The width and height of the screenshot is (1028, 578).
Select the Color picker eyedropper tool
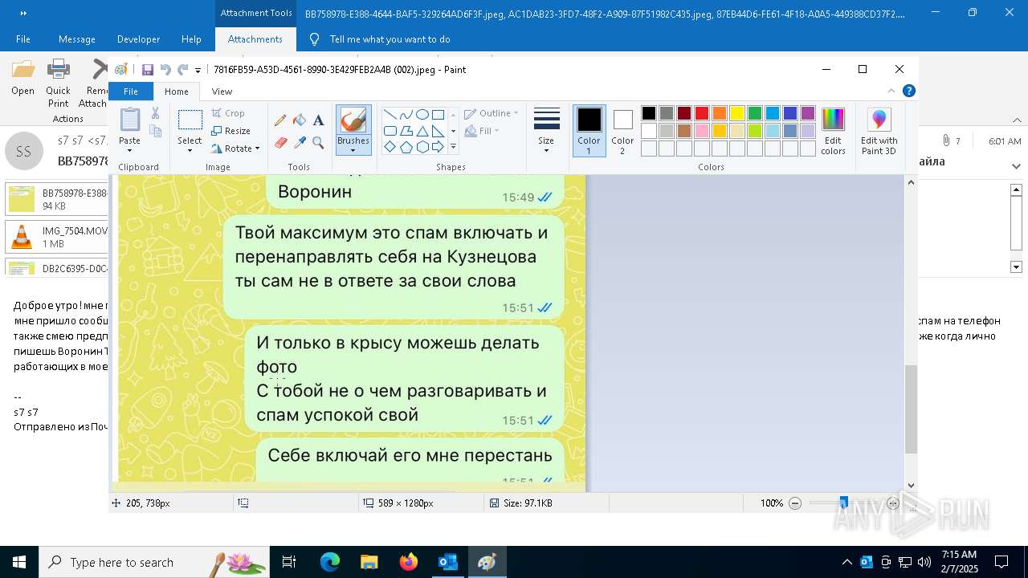point(300,143)
